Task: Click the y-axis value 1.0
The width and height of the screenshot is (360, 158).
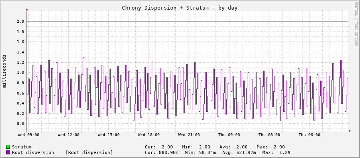Action: tap(21, 73)
